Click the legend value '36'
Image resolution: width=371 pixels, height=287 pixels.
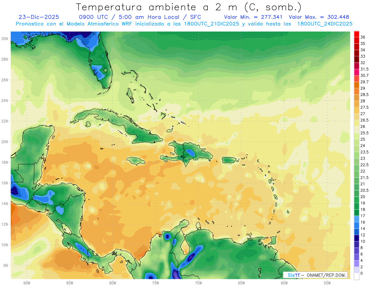point(363,37)
